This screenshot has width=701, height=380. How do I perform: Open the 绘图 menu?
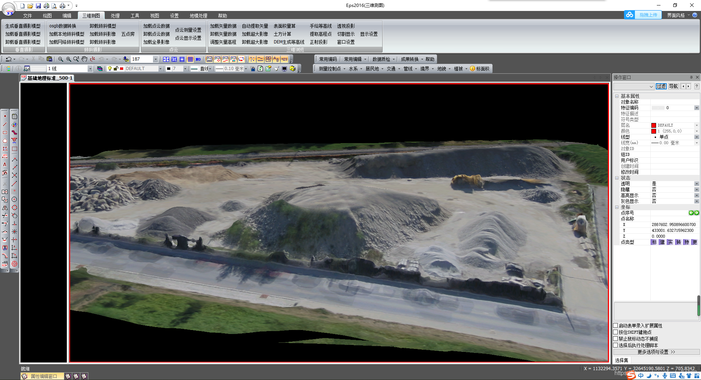(x=47, y=16)
